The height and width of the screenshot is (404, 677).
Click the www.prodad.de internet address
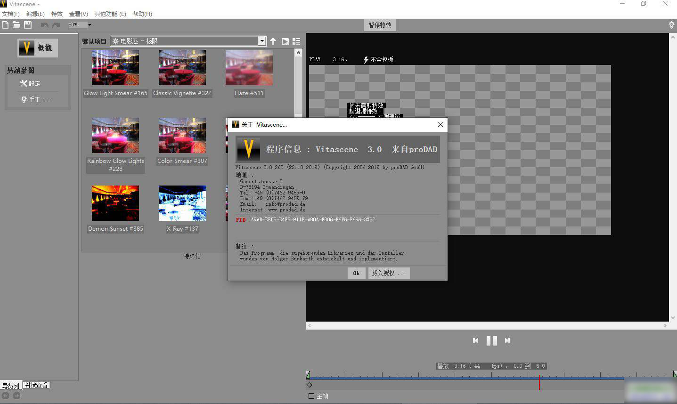[x=286, y=210]
